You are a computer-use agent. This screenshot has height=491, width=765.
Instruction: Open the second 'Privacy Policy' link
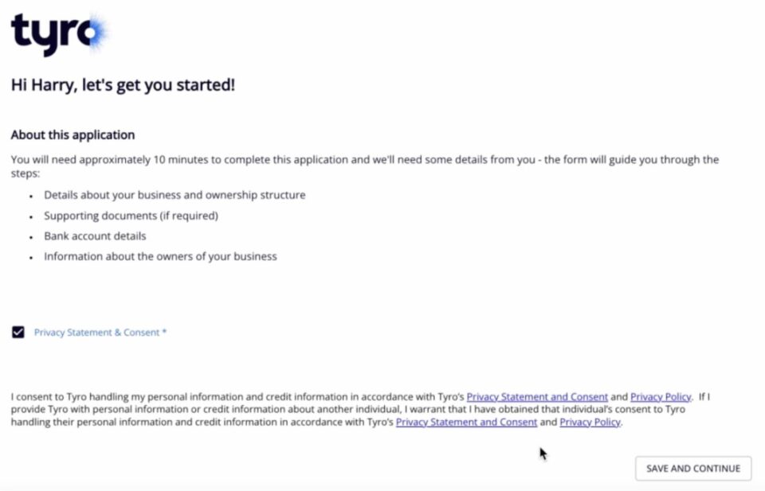point(589,423)
